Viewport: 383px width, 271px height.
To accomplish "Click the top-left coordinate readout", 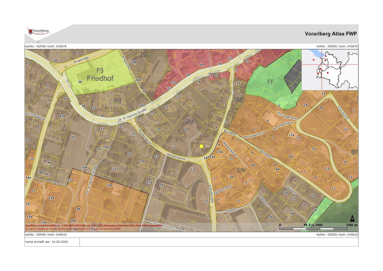I will click(46, 46).
